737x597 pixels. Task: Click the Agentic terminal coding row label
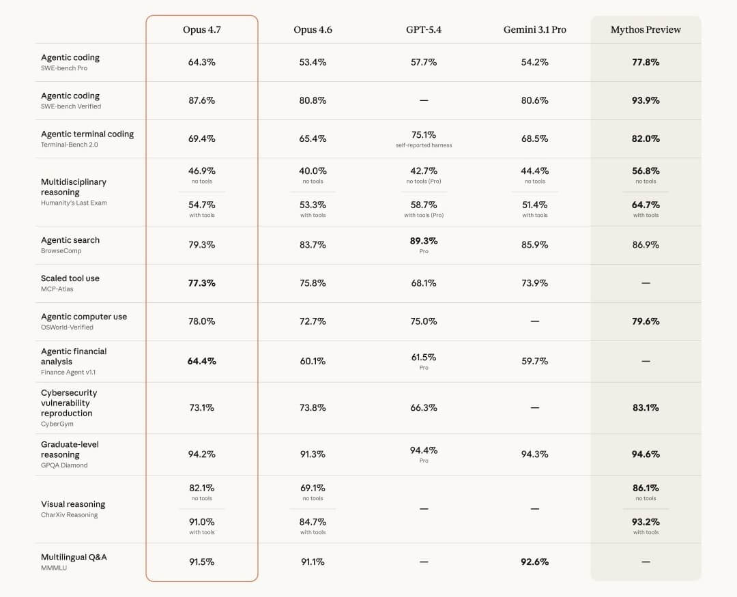[x=87, y=134]
